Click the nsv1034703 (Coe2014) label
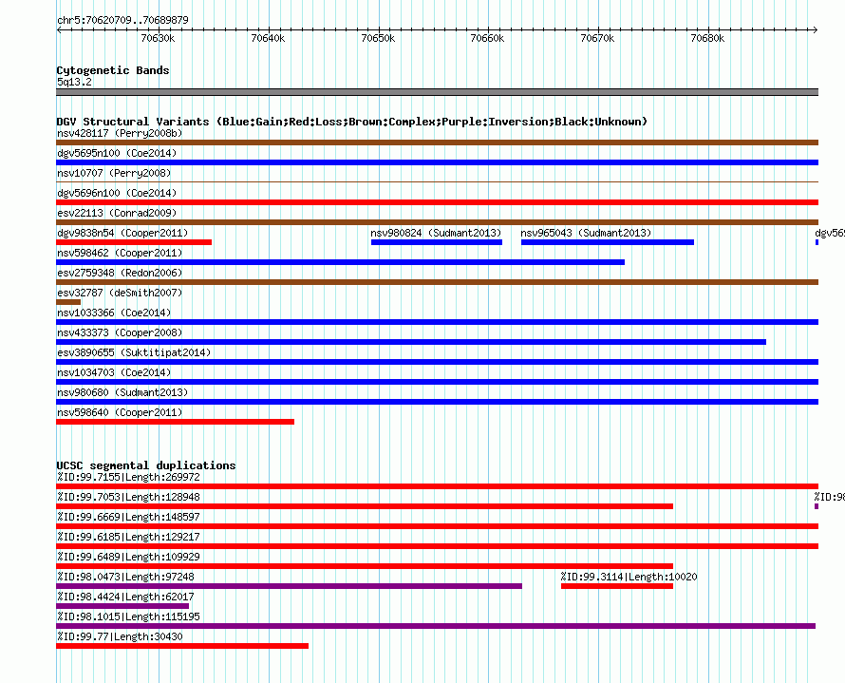Screen dimensions: 845x683 pos(114,372)
